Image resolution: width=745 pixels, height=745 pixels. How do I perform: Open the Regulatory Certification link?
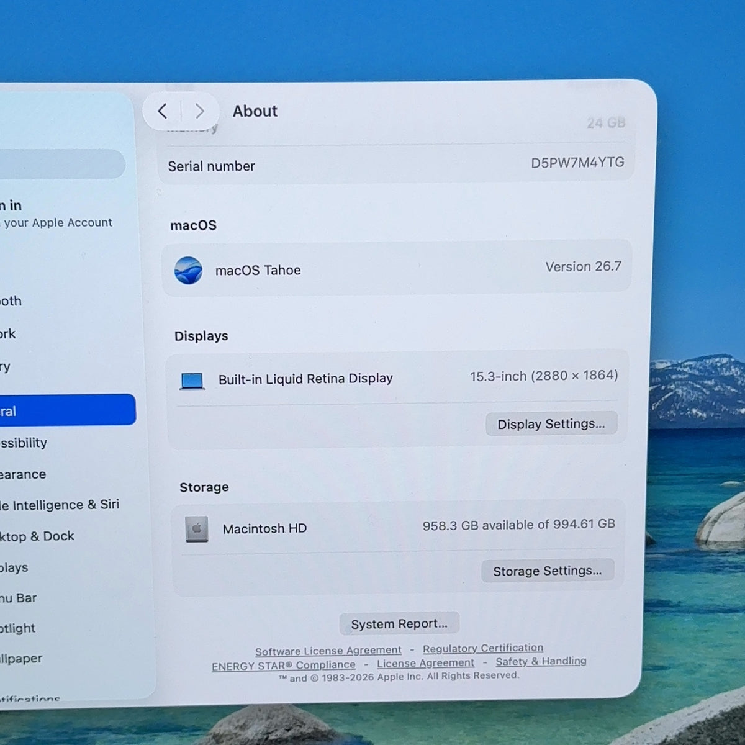tap(483, 648)
